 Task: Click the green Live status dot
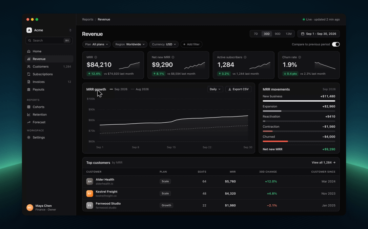coord(304,19)
